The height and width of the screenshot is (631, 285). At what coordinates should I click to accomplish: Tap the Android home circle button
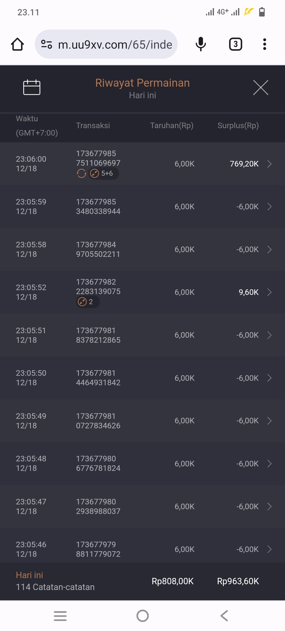[x=142, y=616]
